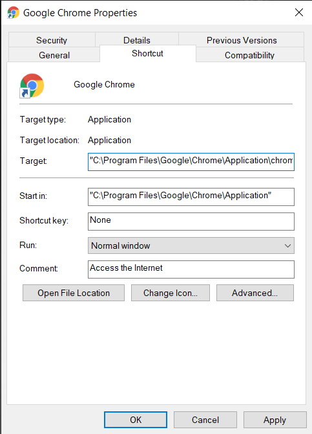
Task: Click the large Google Chrome shortcut icon
Action: pos(32,86)
